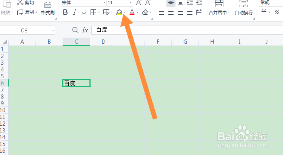Screen dimensions: 283x155
Task: Justify text alignment icon
Action: tap(189, 12)
